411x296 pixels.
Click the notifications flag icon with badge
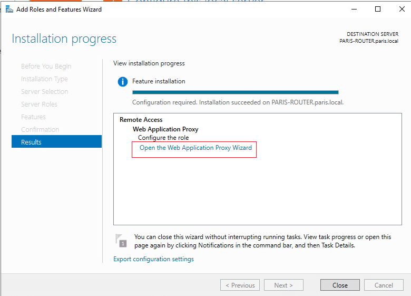coord(121,241)
